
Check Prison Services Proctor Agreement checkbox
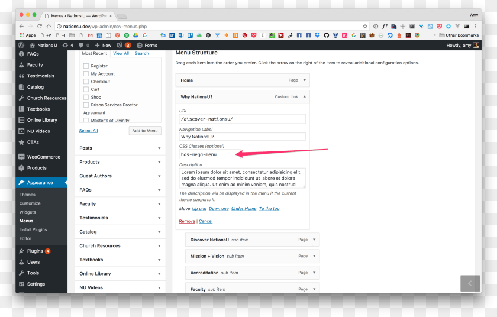[86, 105]
